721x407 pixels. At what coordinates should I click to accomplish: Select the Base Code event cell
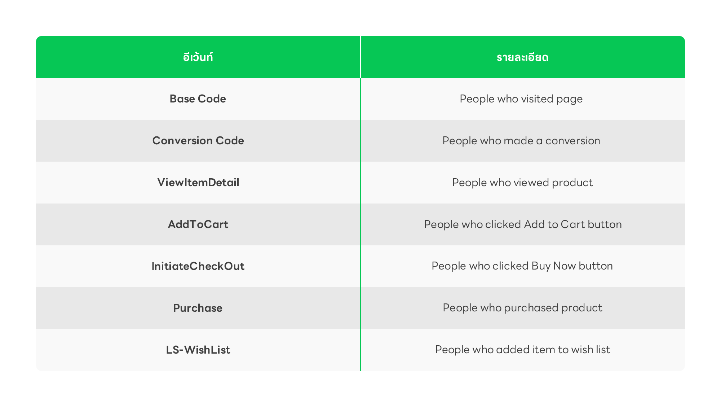click(x=198, y=99)
